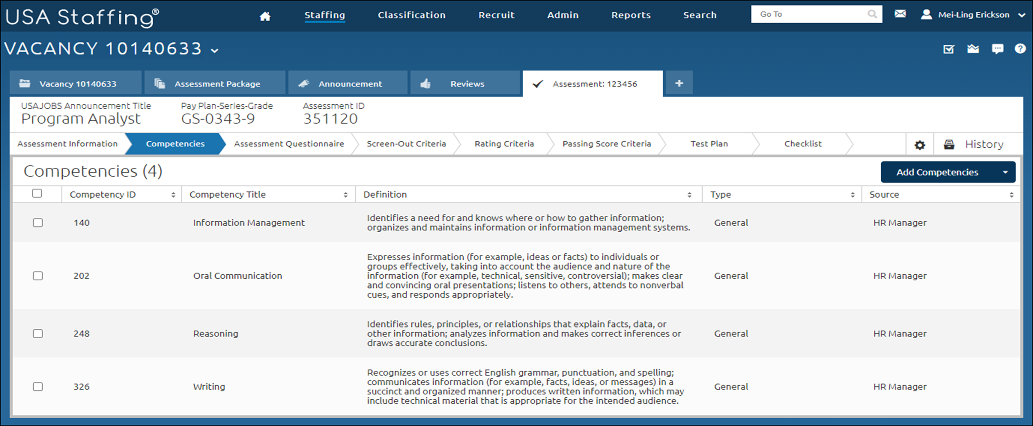Sort by Definition column arrows

tap(689, 195)
